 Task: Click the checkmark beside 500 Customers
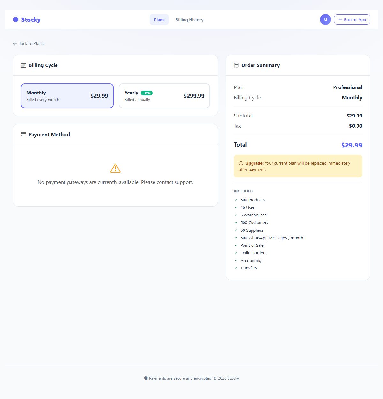(x=236, y=223)
